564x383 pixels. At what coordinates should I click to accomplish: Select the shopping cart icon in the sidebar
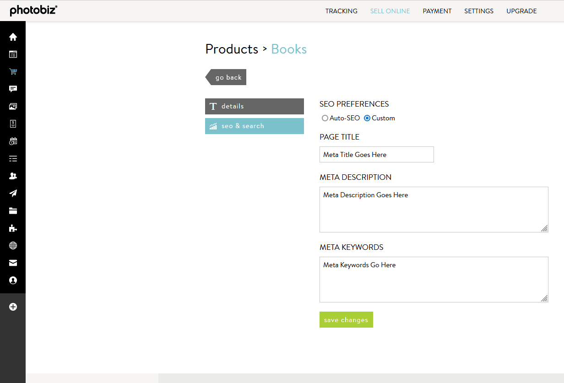pos(13,71)
